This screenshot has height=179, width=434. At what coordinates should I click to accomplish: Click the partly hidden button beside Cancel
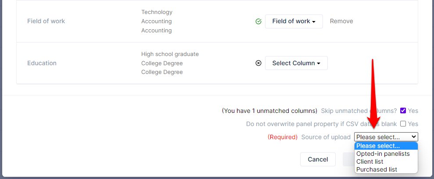(348, 159)
